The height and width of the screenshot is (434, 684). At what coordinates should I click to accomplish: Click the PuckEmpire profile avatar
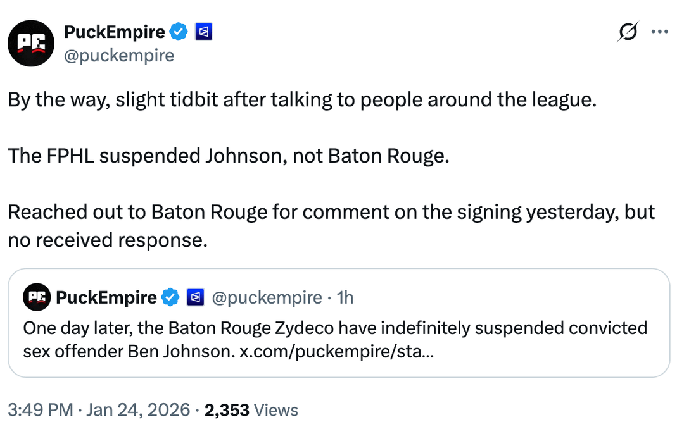click(x=31, y=43)
